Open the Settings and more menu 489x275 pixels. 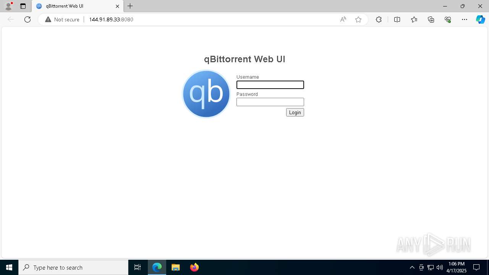click(465, 19)
